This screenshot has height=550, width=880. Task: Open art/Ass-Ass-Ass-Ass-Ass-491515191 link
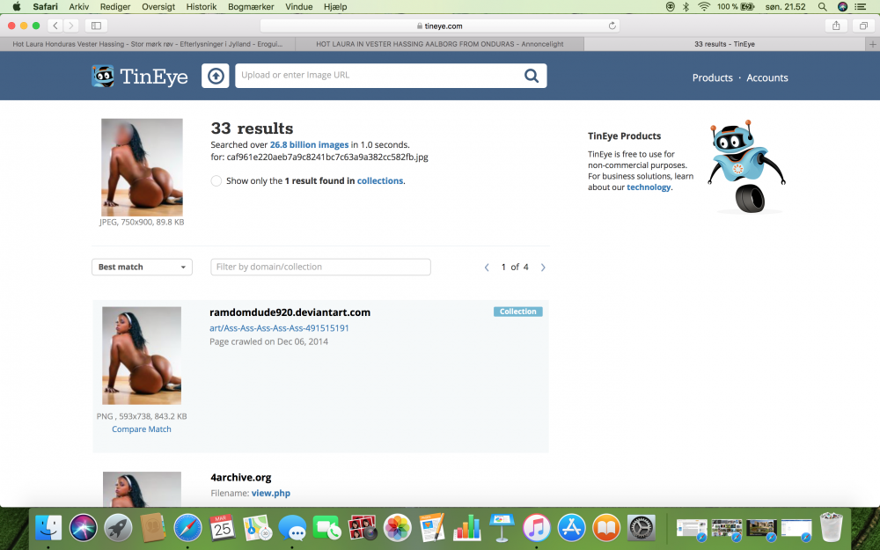279,328
